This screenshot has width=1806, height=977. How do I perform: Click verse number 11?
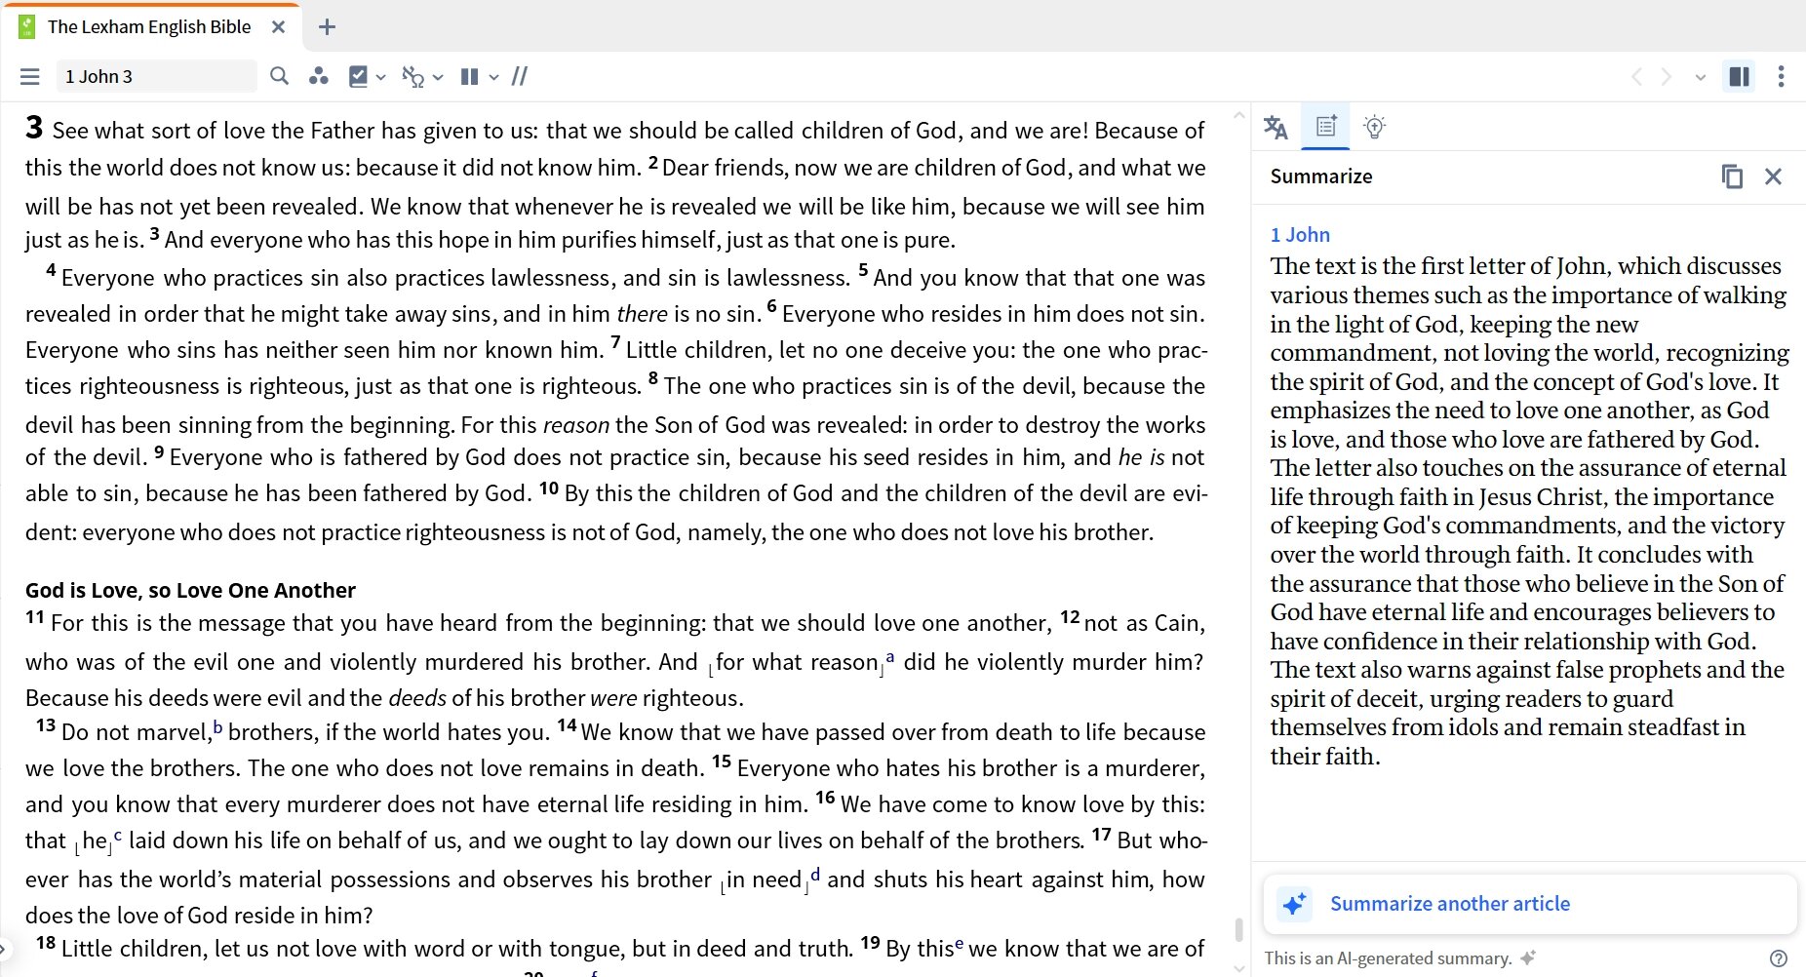coord(35,616)
